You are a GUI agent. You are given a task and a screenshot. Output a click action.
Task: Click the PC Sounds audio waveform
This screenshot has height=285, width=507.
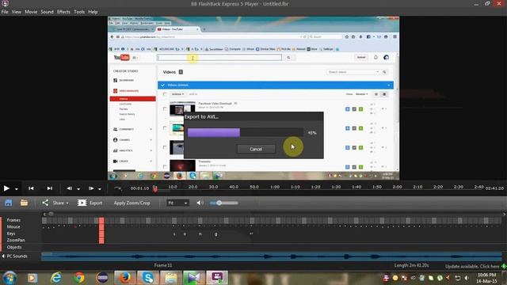pyautogui.click(x=272, y=256)
